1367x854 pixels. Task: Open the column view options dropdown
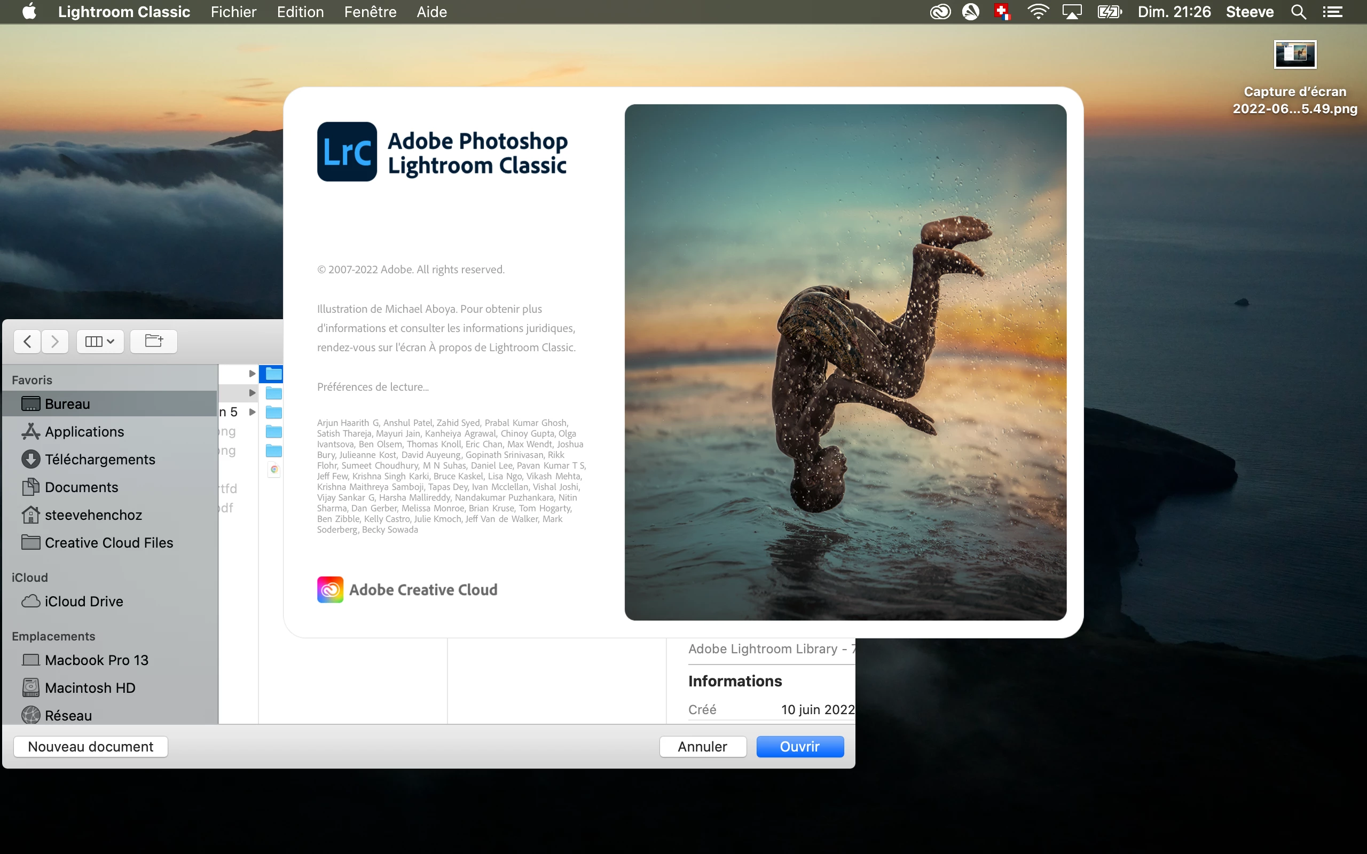(x=100, y=341)
